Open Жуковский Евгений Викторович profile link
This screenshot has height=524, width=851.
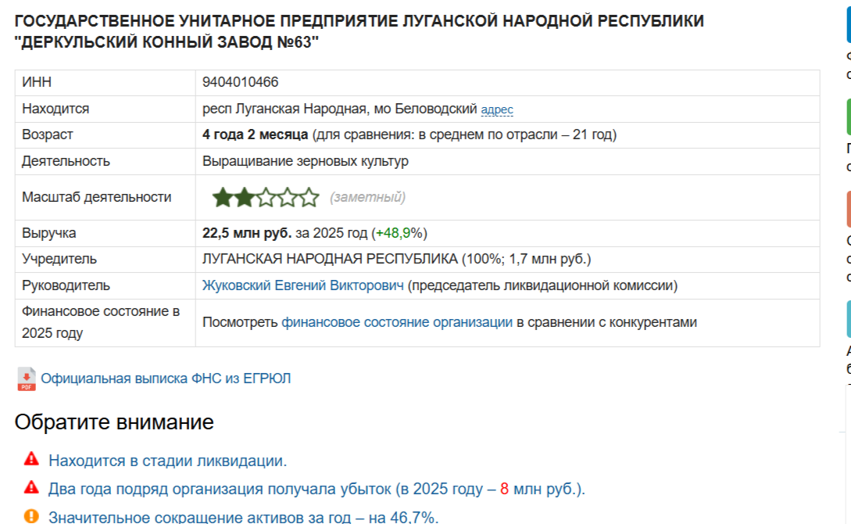(303, 285)
